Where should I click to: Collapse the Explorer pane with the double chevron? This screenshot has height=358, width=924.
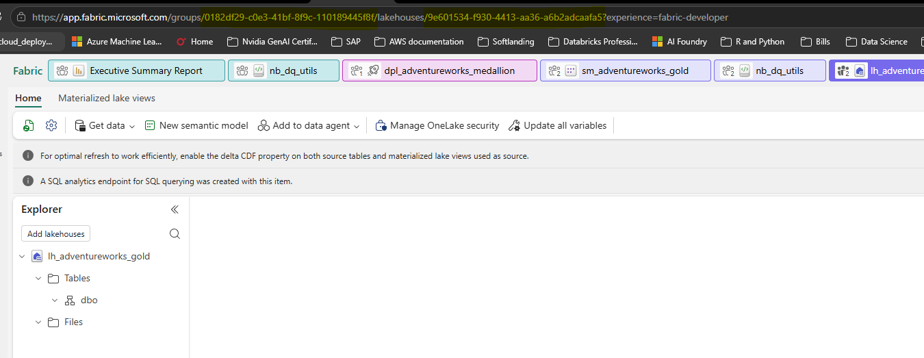coord(175,209)
